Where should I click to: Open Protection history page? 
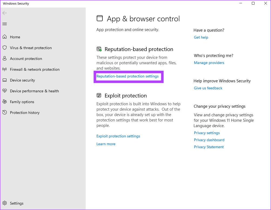(25, 113)
